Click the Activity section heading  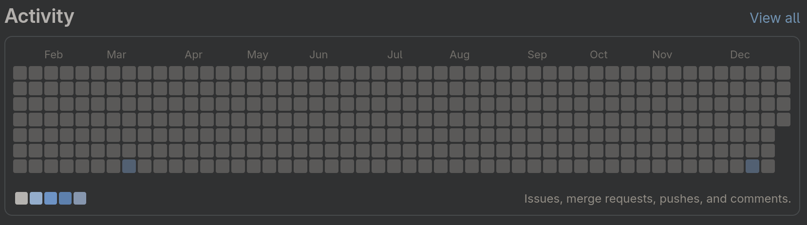tap(39, 17)
